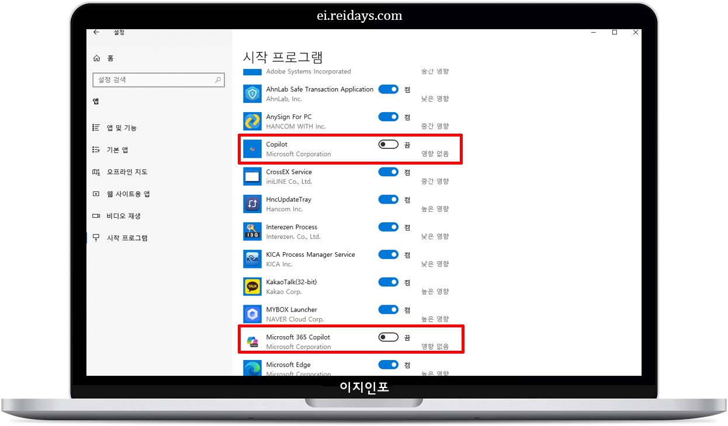
Task: Disable the KakaoTalk startup toggle
Action: [x=388, y=282]
